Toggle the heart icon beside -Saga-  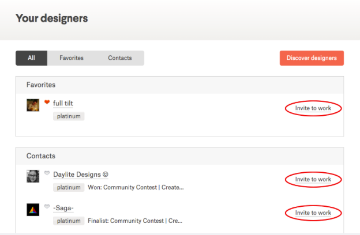47,206
